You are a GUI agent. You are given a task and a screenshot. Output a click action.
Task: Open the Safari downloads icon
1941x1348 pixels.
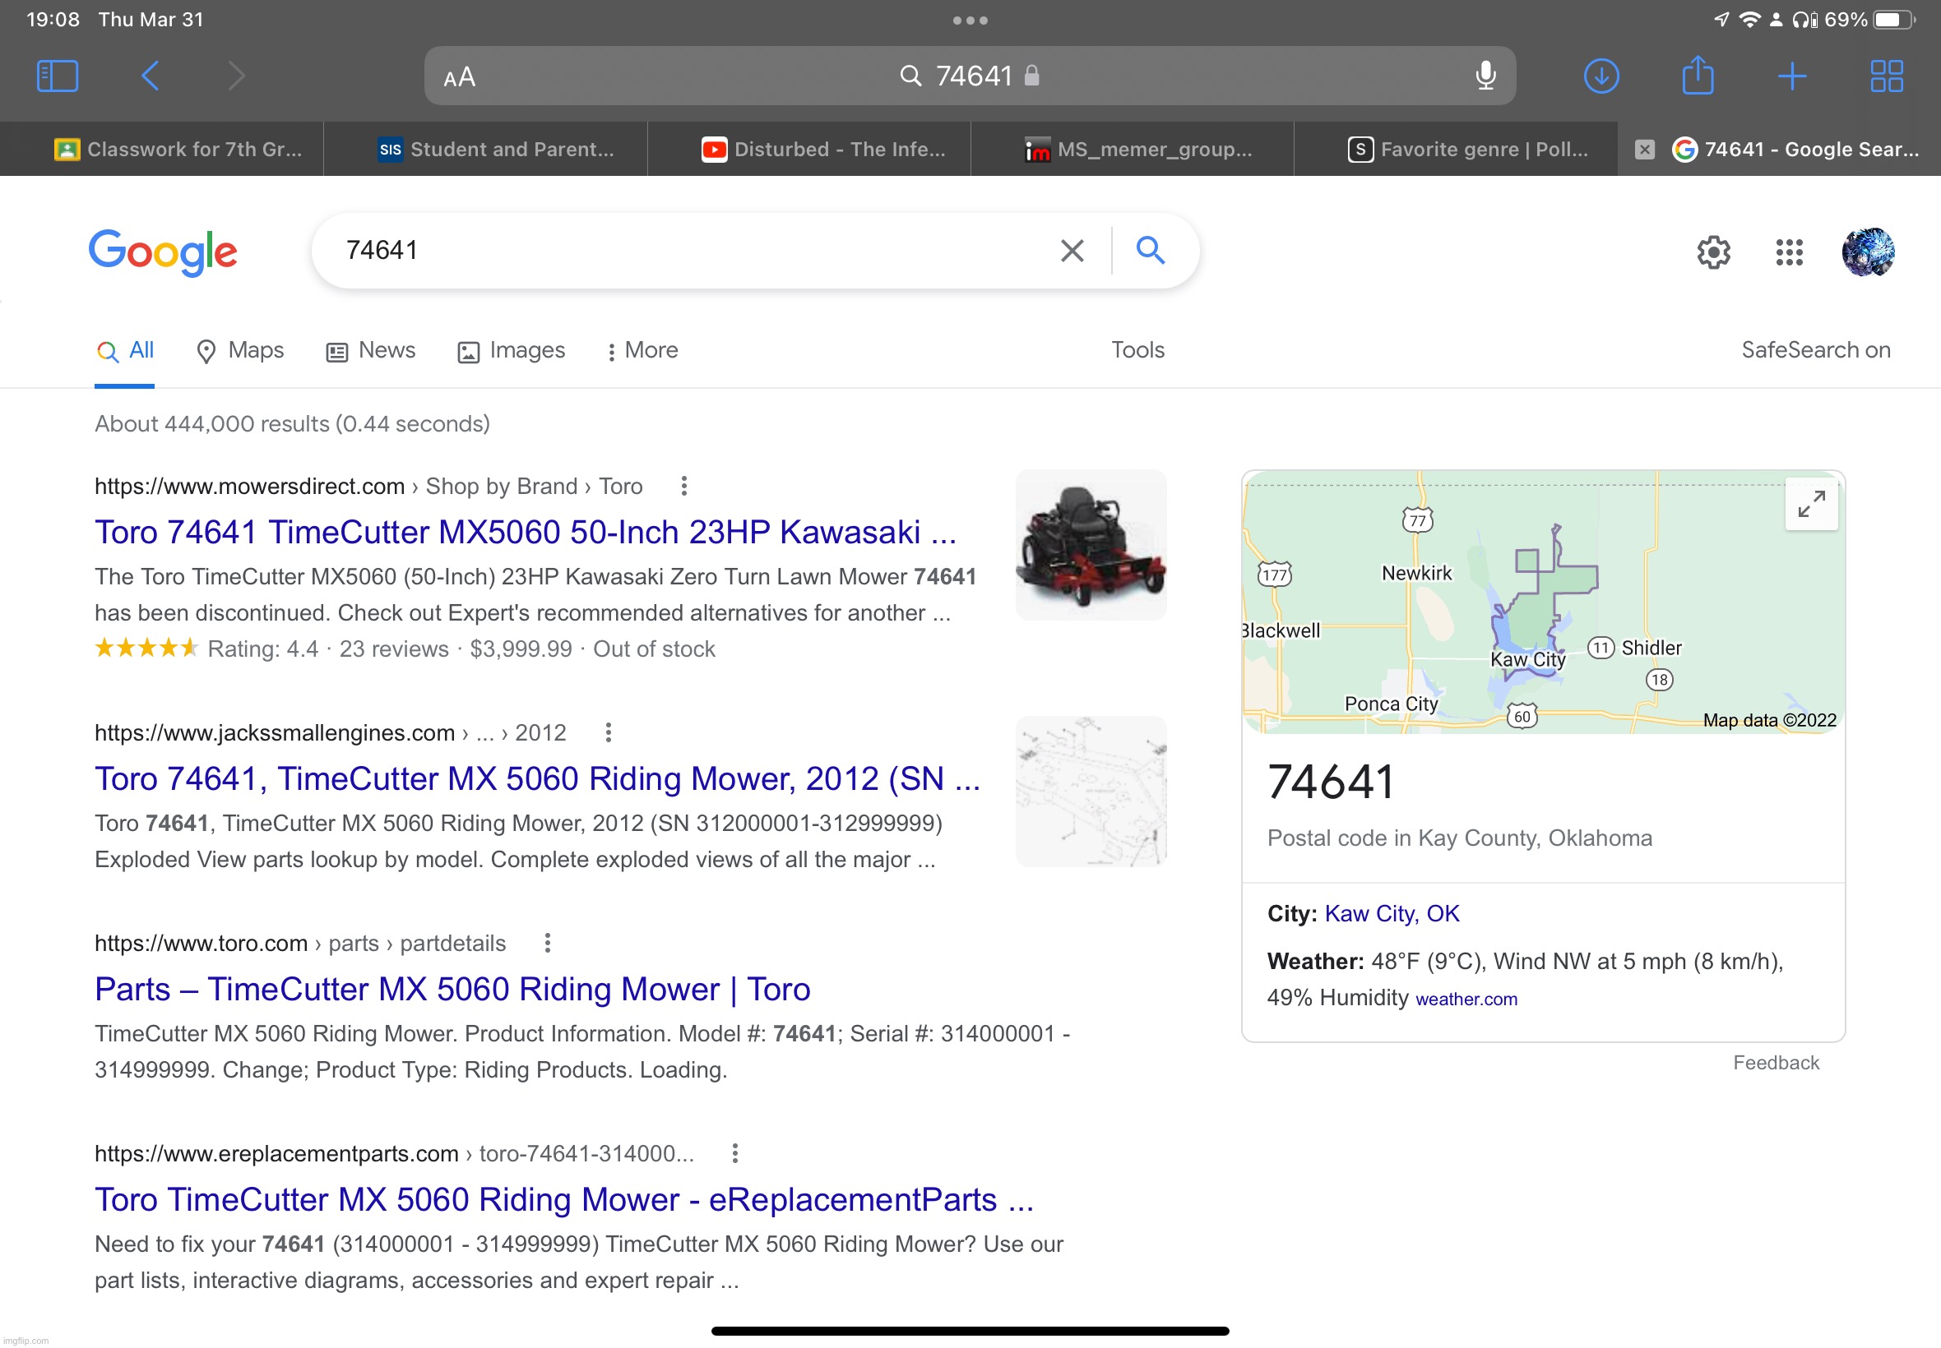pyautogui.click(x=1601, y=76)
